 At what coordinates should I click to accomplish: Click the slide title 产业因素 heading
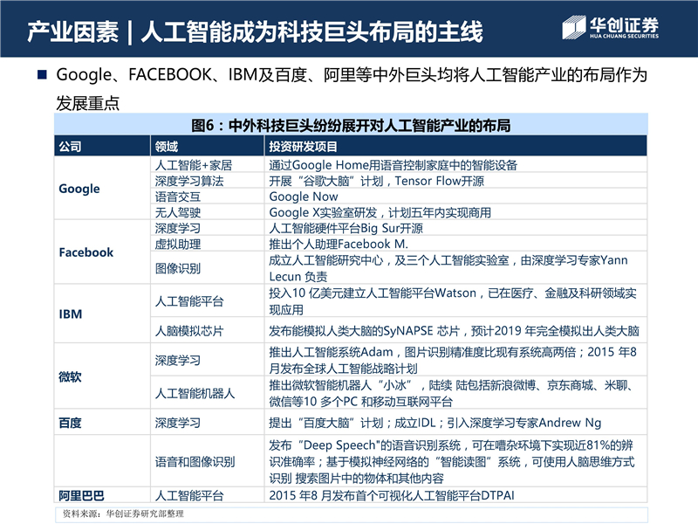(255, 31)
